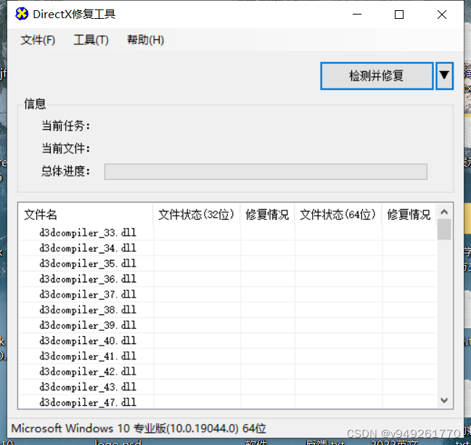
Task: Select the d3dcompiler_41.dll row
Action: click(228, 356)
